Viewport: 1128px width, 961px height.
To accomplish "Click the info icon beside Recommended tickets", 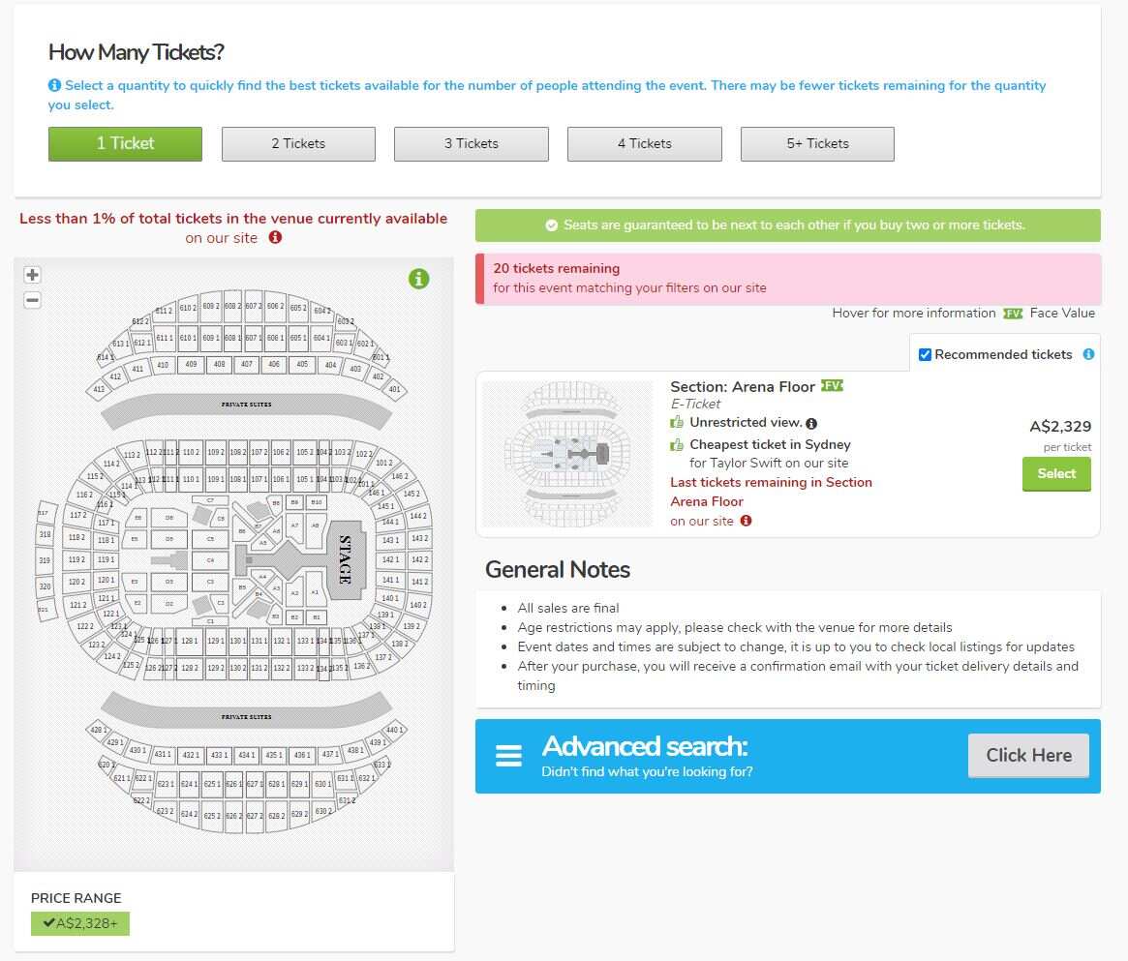I will click(x=1090, y=353).
